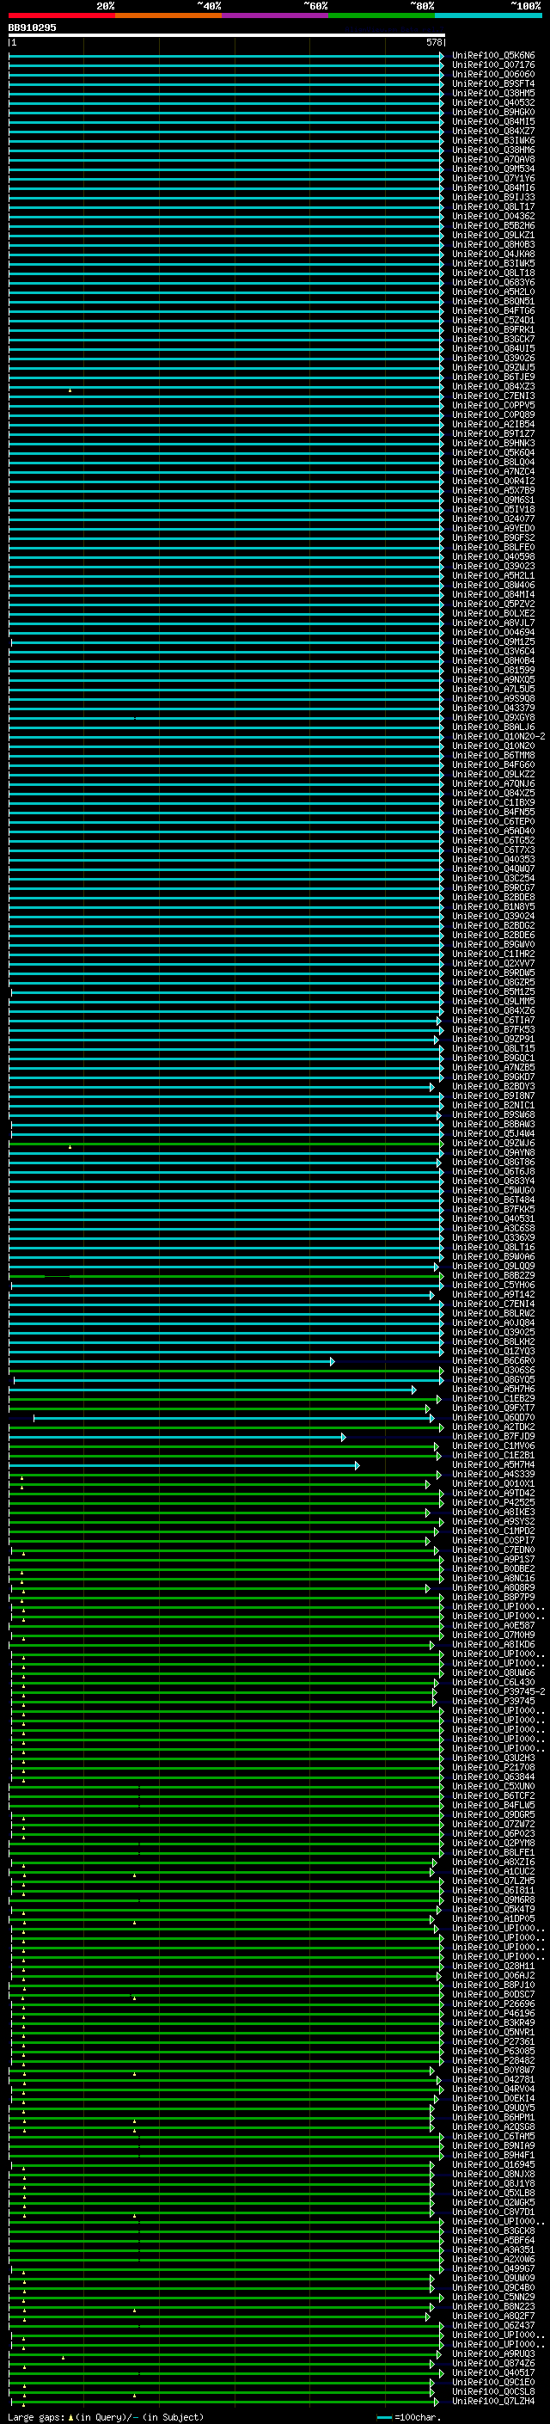
Task: Select label UniRef100_A4S339
Action: (493, 1475)
